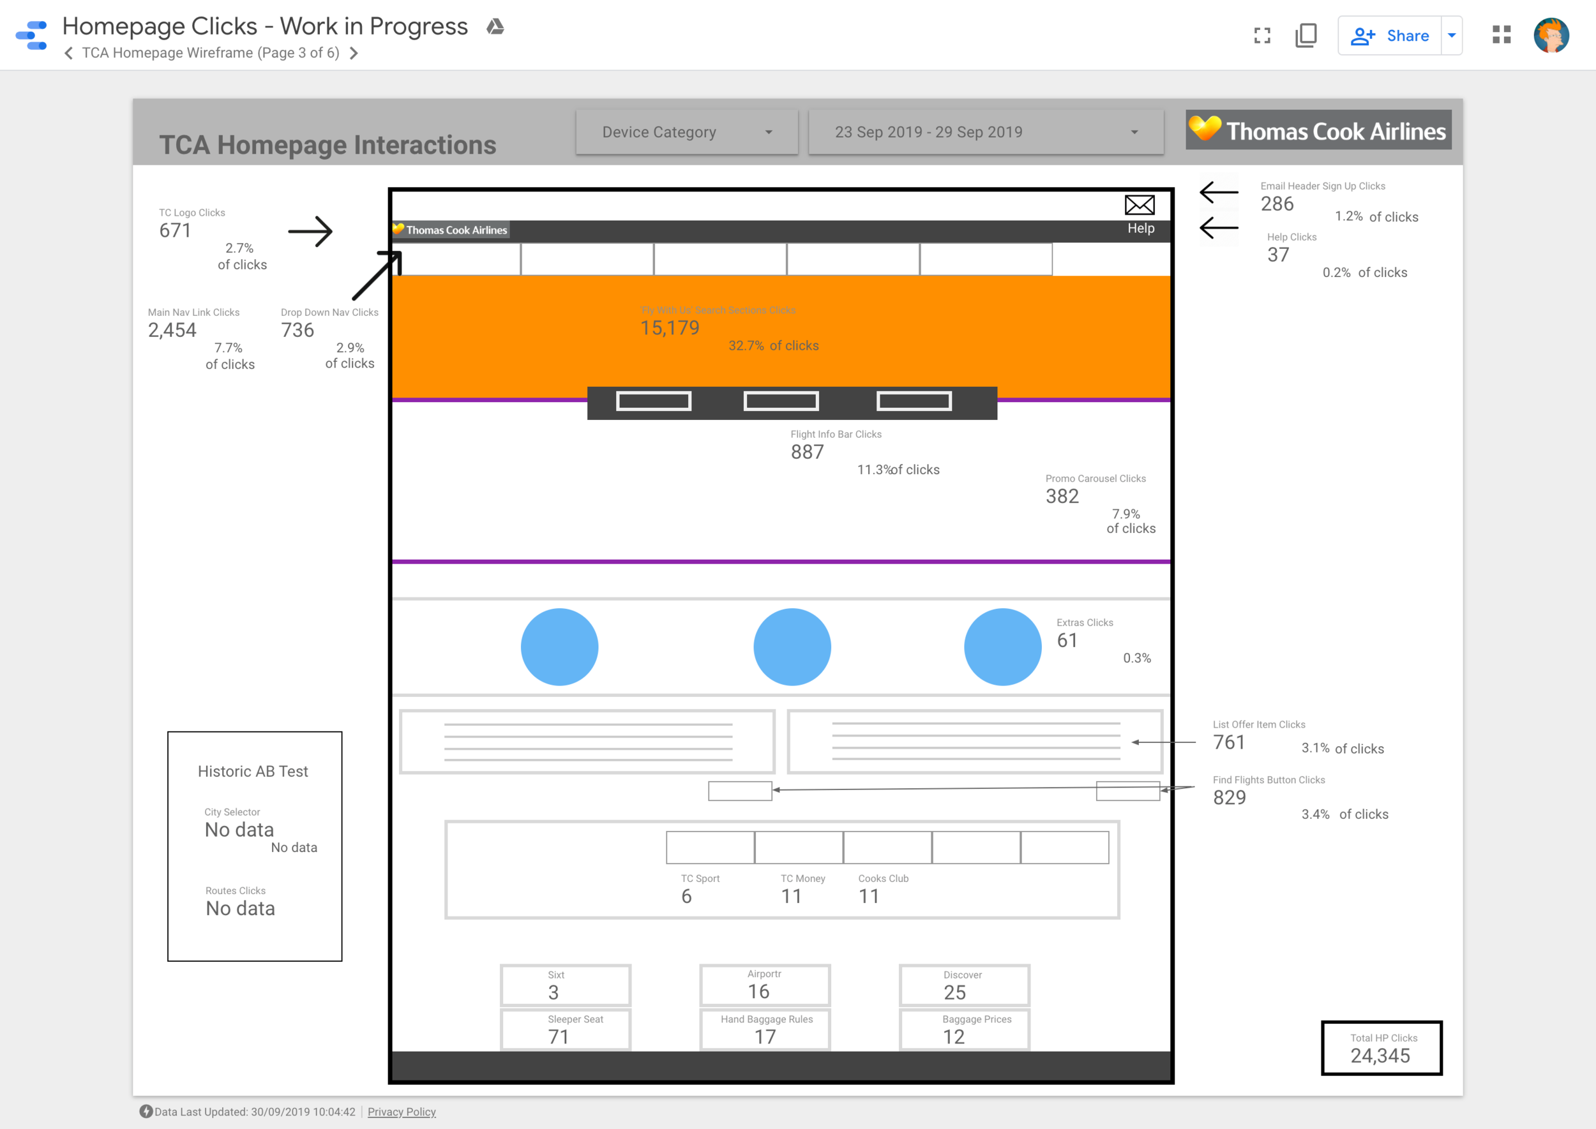Viewport: 1596px width, 1129px height.
Task: Select the Sixt scorecard box
Action: 566,985
